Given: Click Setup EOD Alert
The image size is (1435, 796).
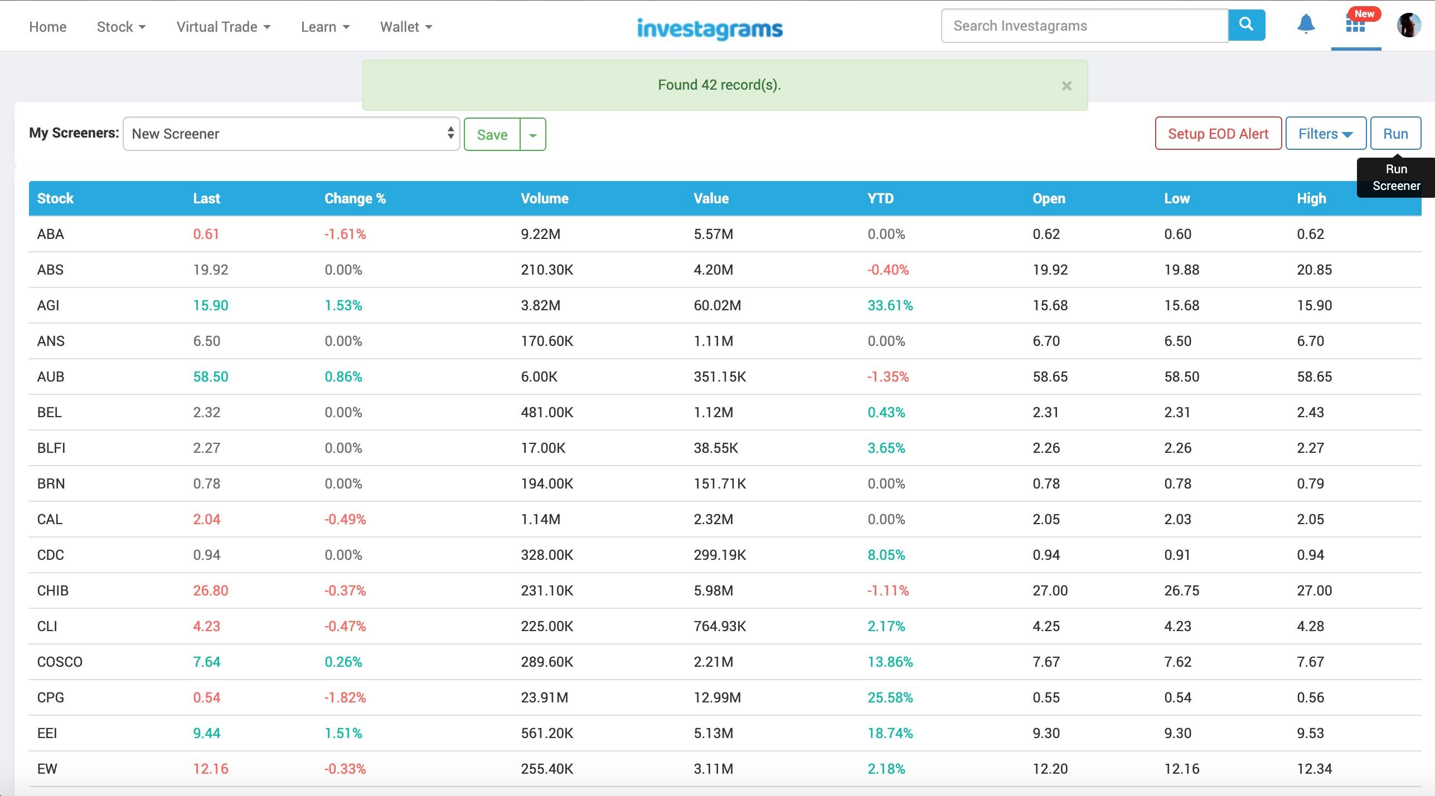Looking at the screenshot, I should (1218, 134).
